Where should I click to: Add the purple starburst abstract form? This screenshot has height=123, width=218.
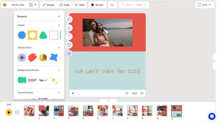coord(22,57)
